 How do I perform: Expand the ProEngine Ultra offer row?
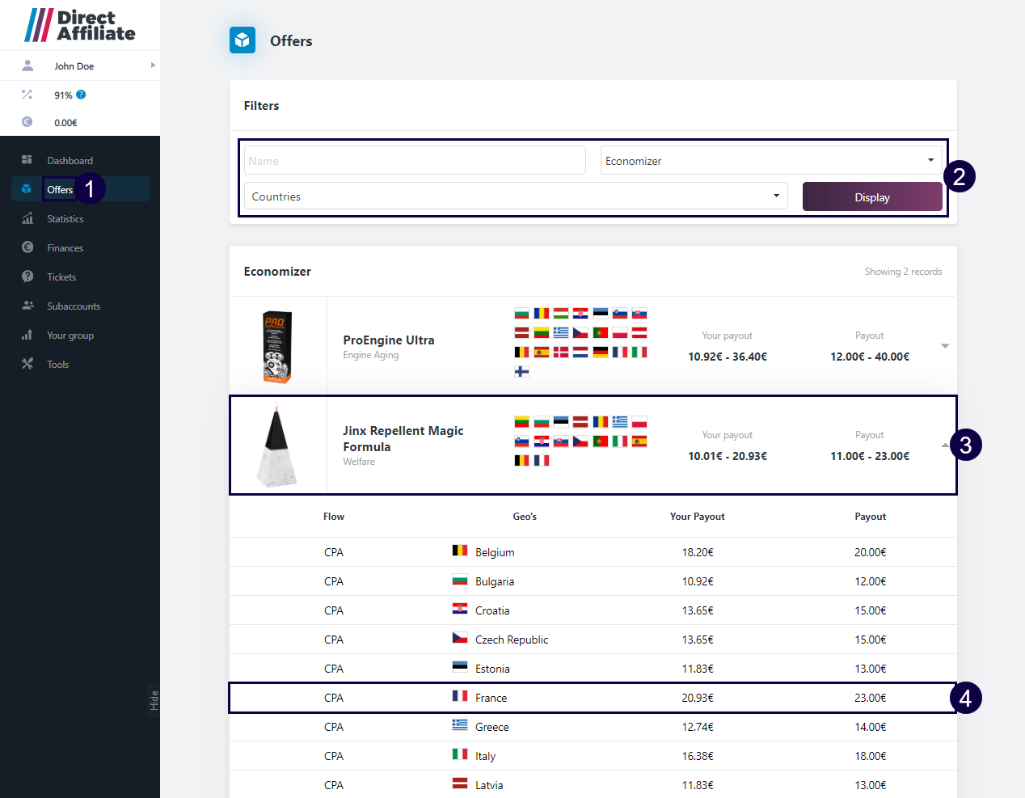pos(944,346)
